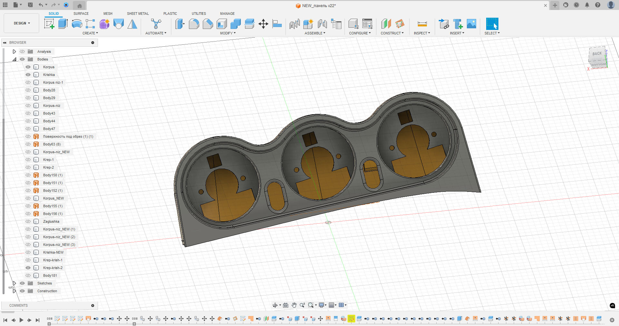Open notifications bell icon
619x326 pixels.
coord(587,5)
